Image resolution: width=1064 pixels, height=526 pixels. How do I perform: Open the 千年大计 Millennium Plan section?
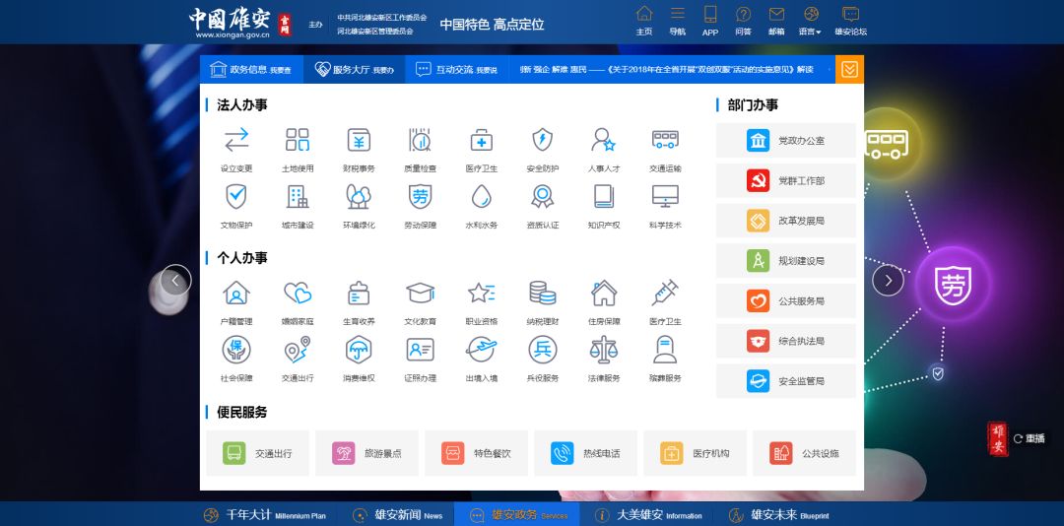coord(265,514)
